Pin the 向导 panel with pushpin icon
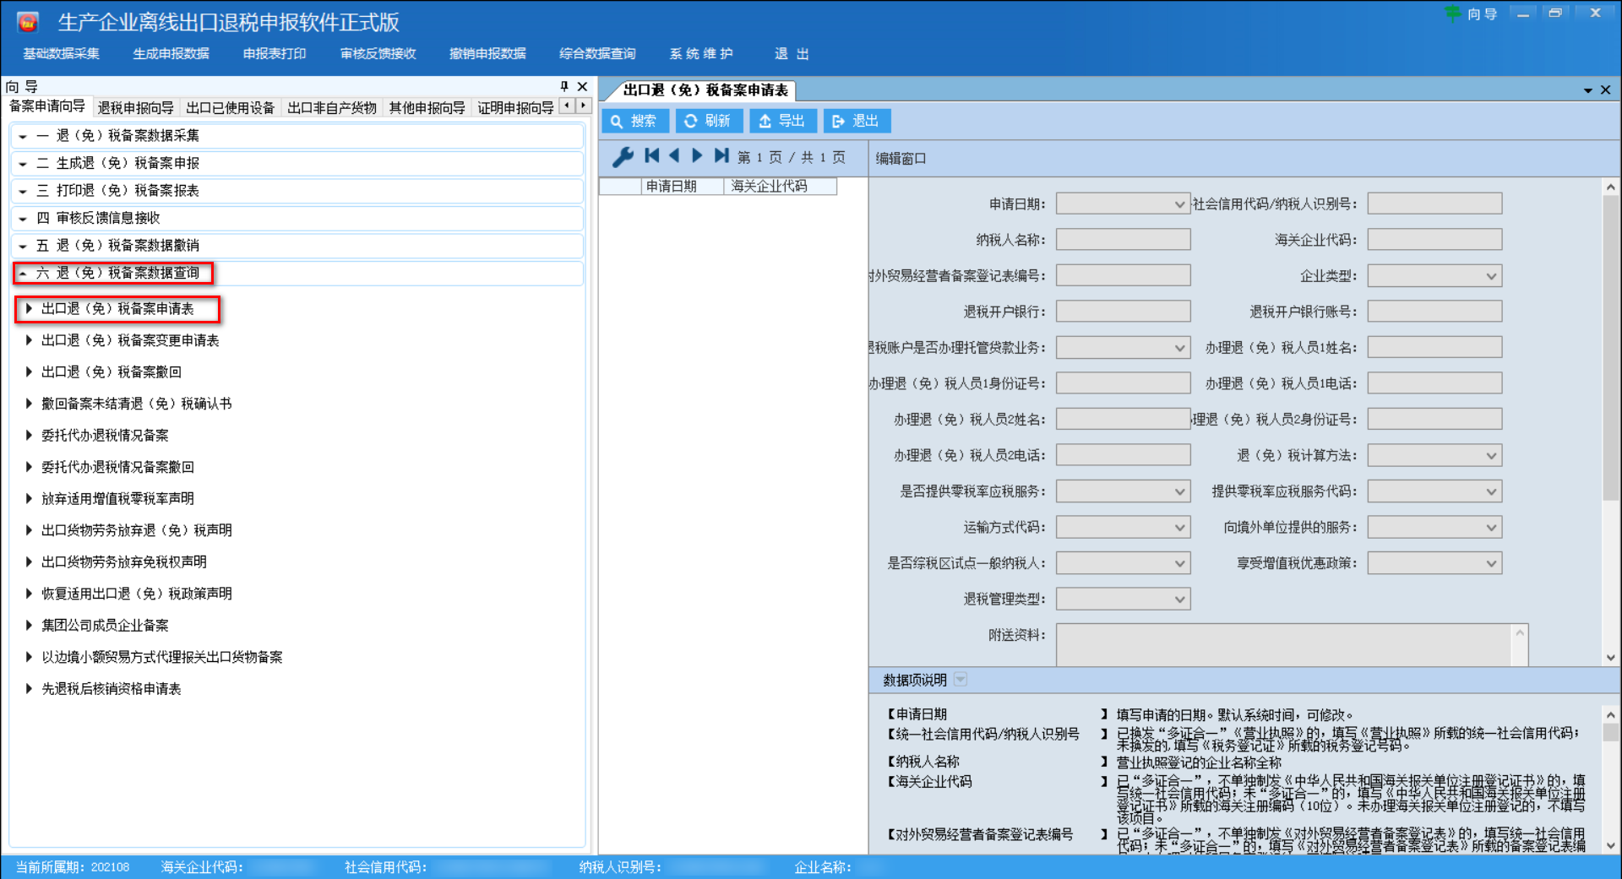This screenshot has width=1622, height=879. (564, 86)
